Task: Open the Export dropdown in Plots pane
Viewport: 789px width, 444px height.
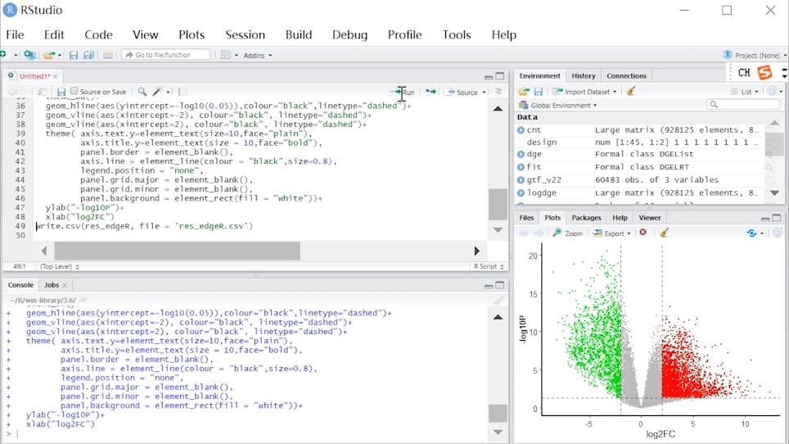Action: pos(611,233)
